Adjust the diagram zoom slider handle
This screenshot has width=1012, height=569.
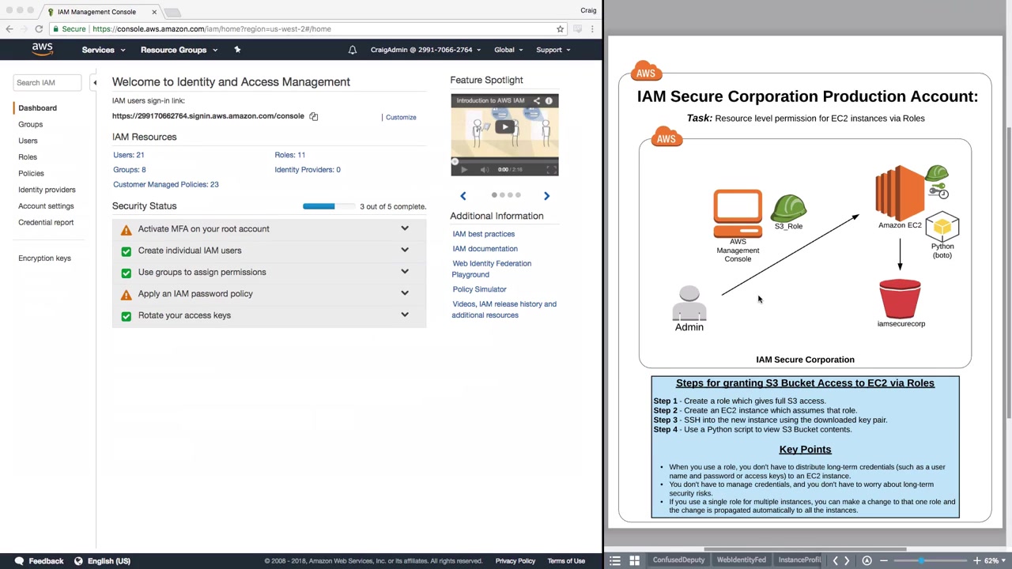click(x=921, y=560)
